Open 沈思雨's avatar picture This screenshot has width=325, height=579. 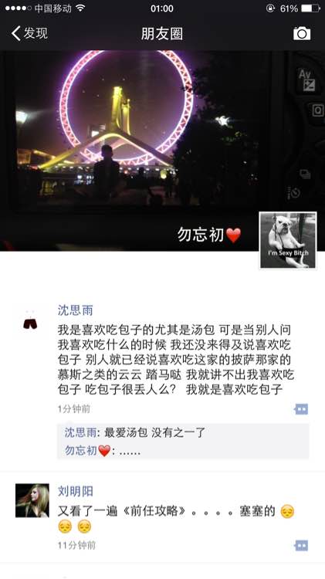[x=30, y=321]
